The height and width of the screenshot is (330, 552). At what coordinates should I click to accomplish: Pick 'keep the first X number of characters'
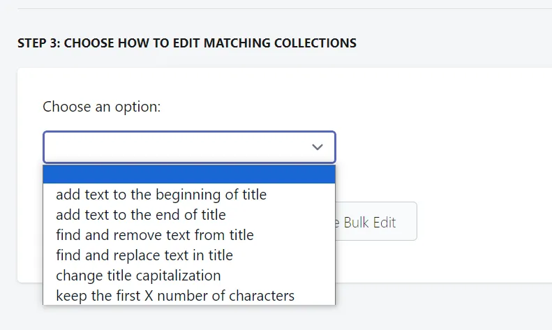(x=189, y=296)
